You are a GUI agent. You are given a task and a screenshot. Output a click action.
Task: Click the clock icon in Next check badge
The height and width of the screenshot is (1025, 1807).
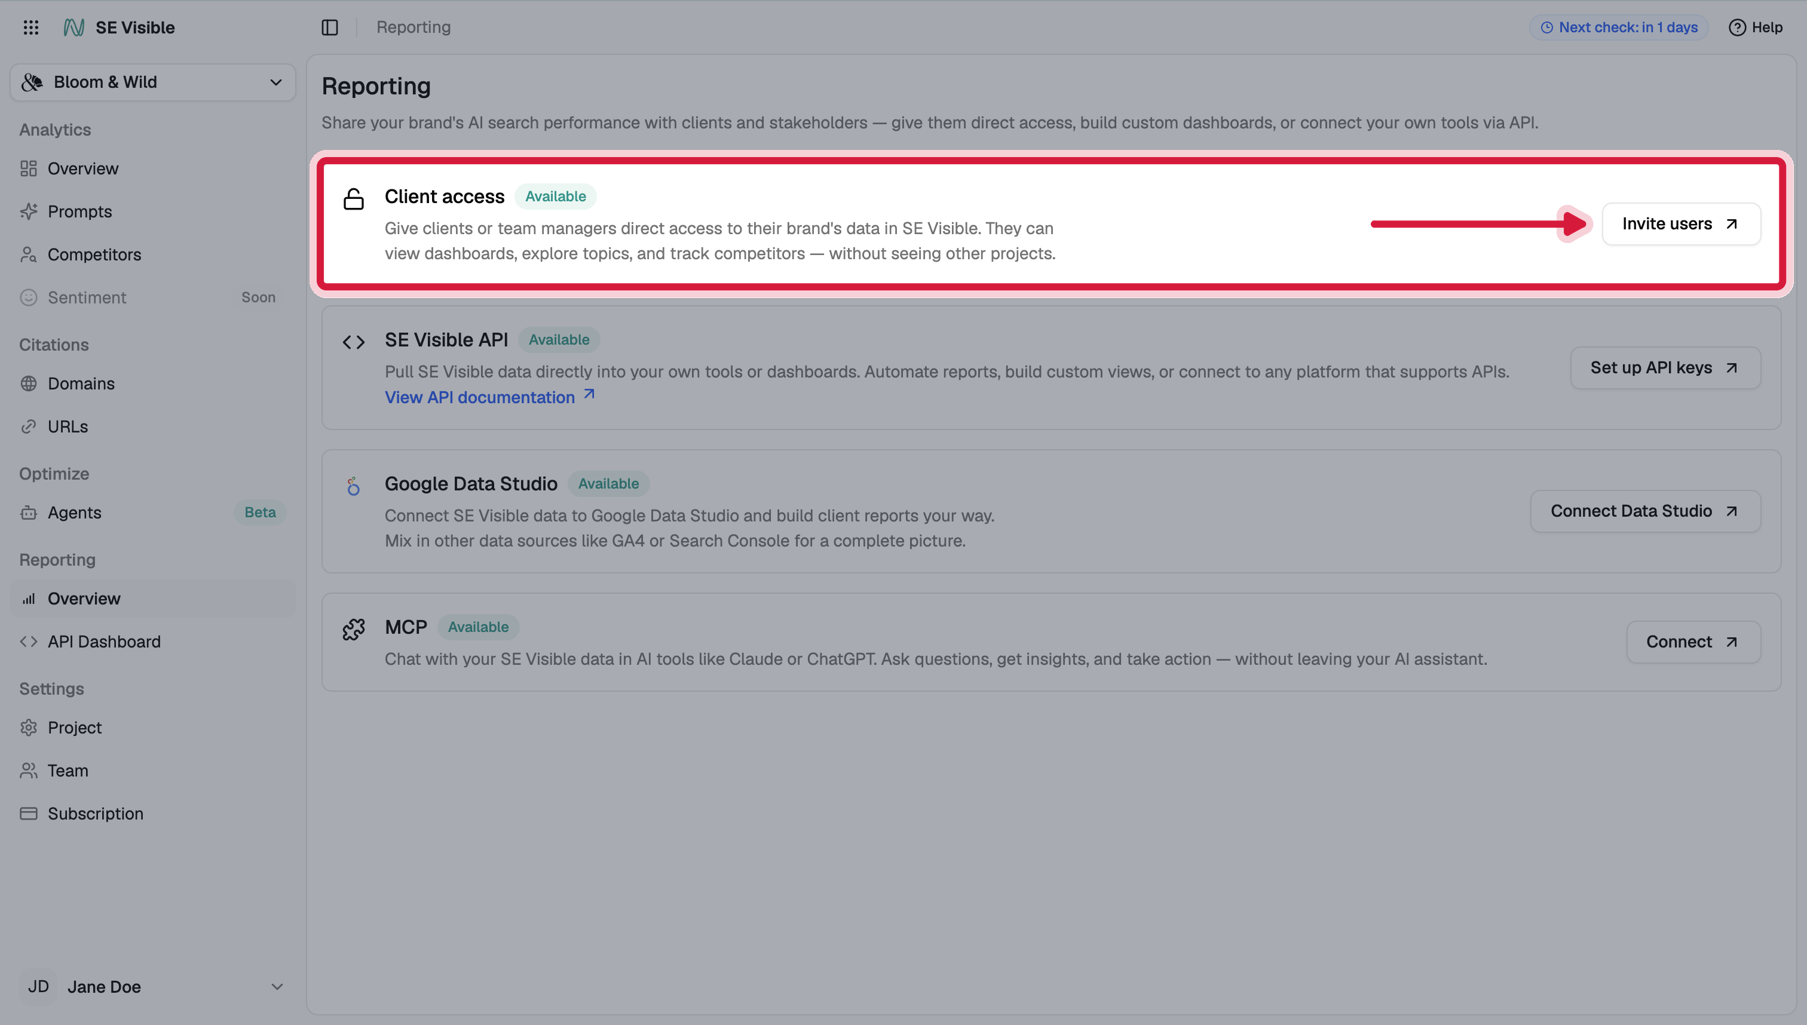[1546, 27]
